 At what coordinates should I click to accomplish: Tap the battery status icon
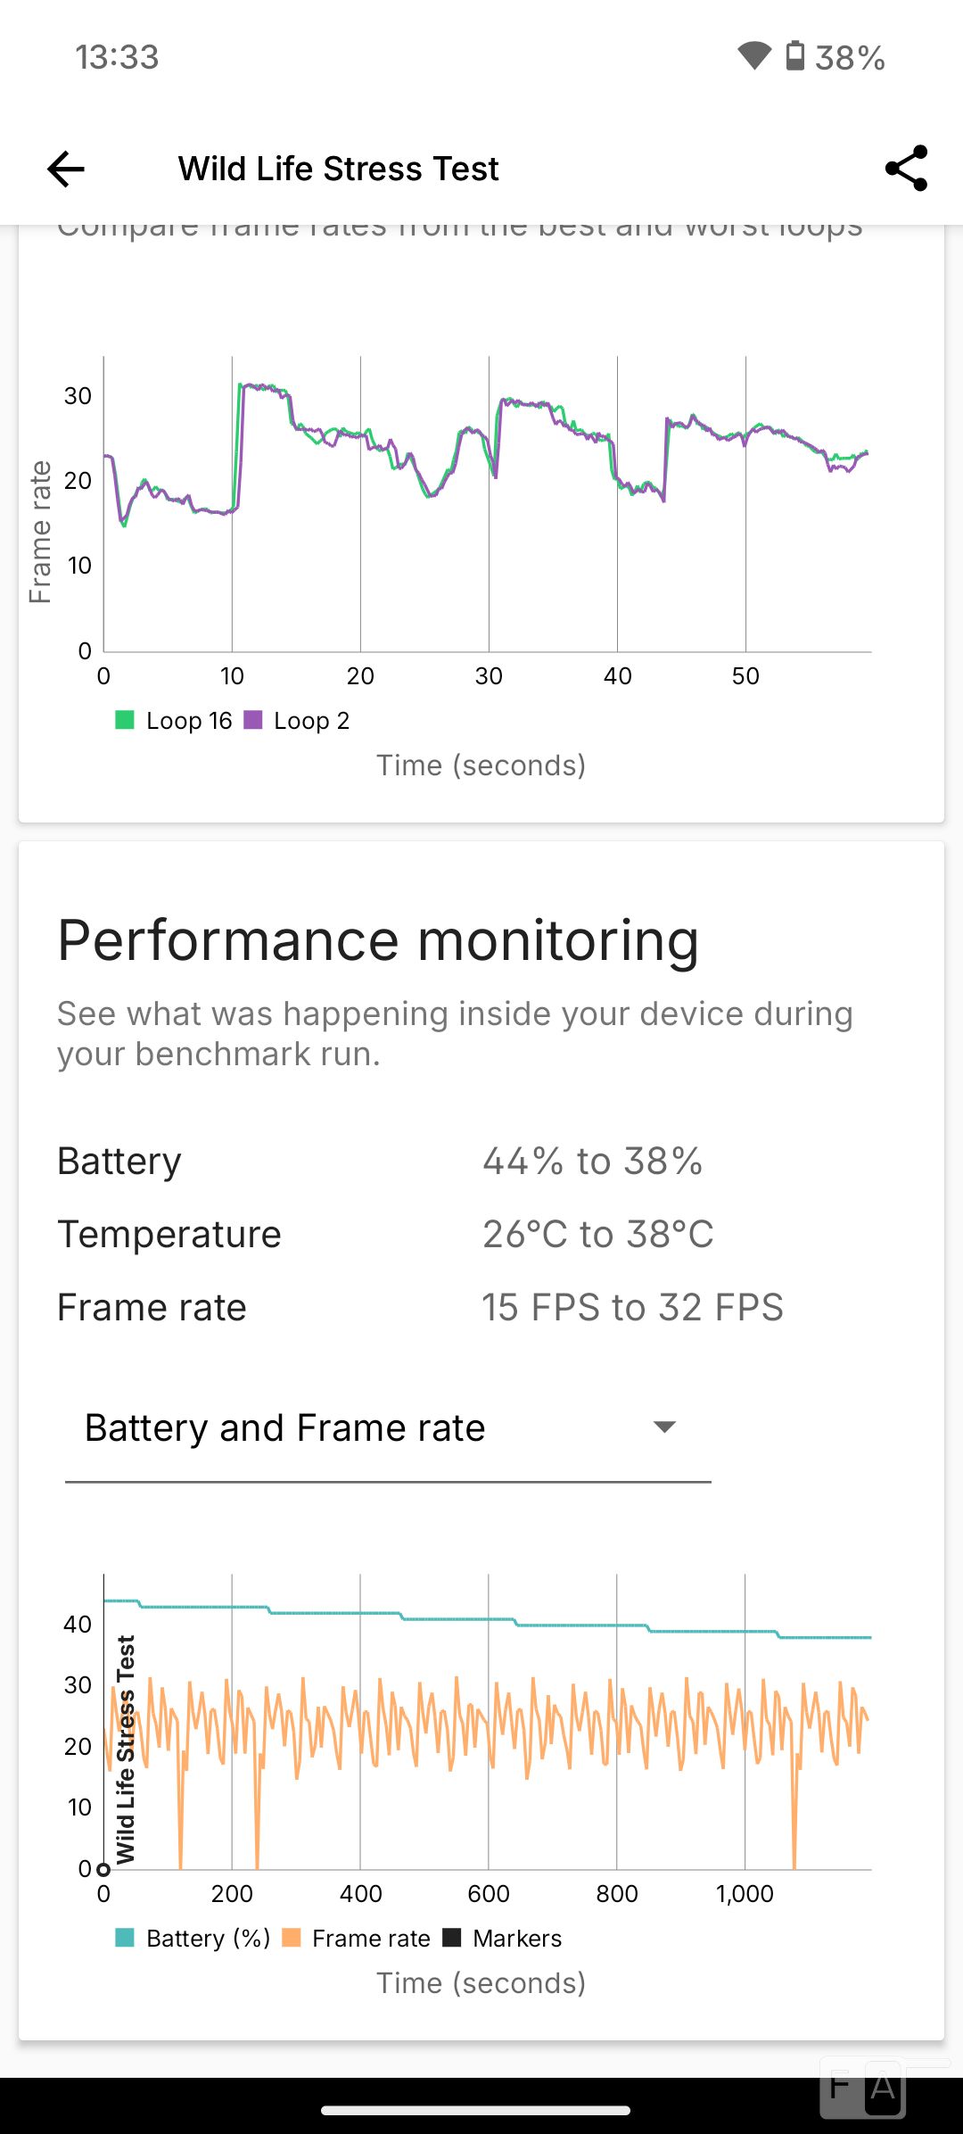pyautogui.click(x=794, y=56)
